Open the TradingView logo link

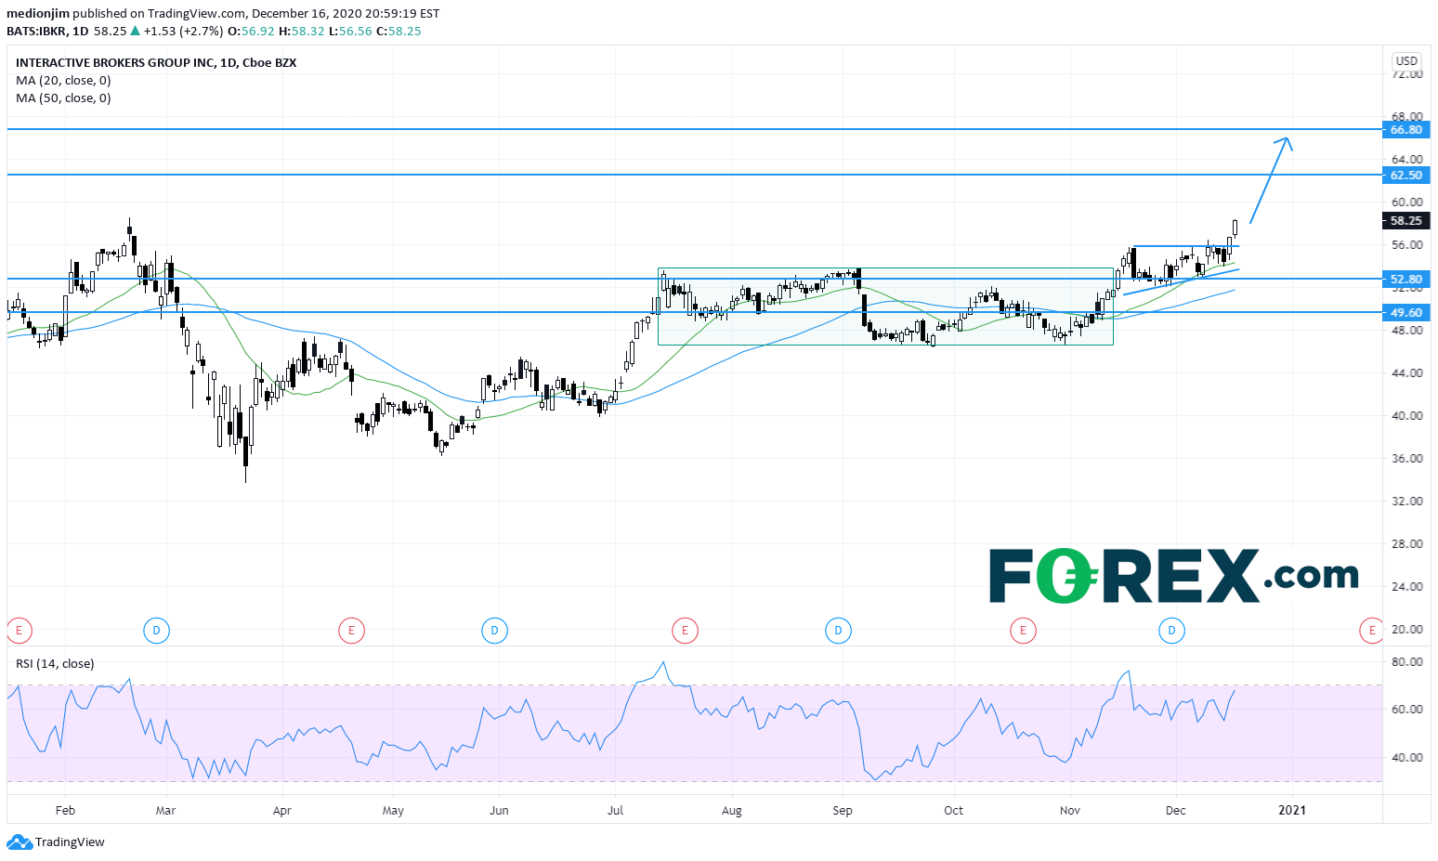(56, 842)
